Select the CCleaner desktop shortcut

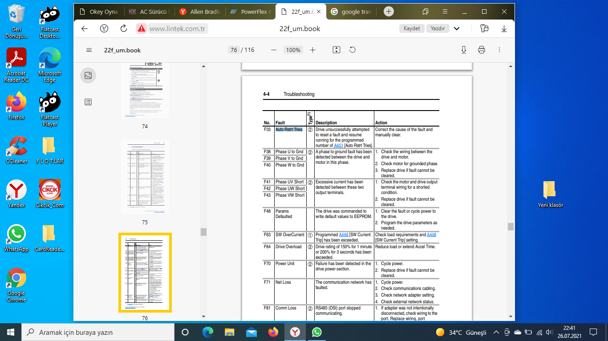[16, 150]
